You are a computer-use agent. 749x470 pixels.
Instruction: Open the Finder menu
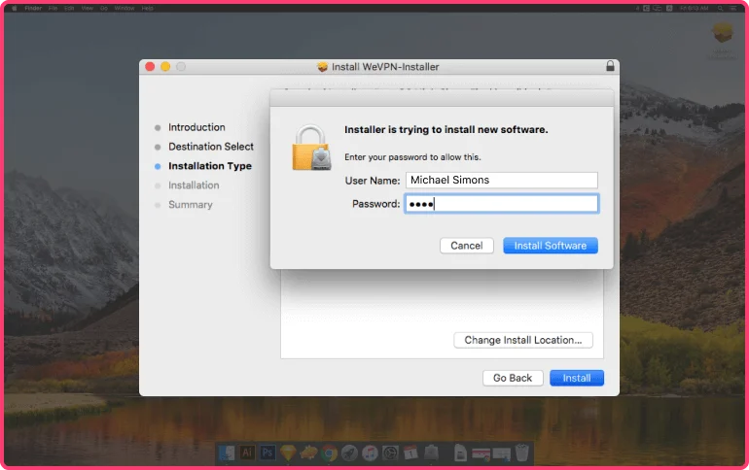point(33,8)
